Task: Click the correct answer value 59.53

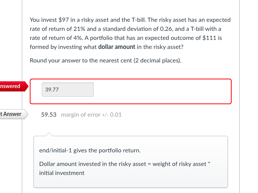Action: 49,115
